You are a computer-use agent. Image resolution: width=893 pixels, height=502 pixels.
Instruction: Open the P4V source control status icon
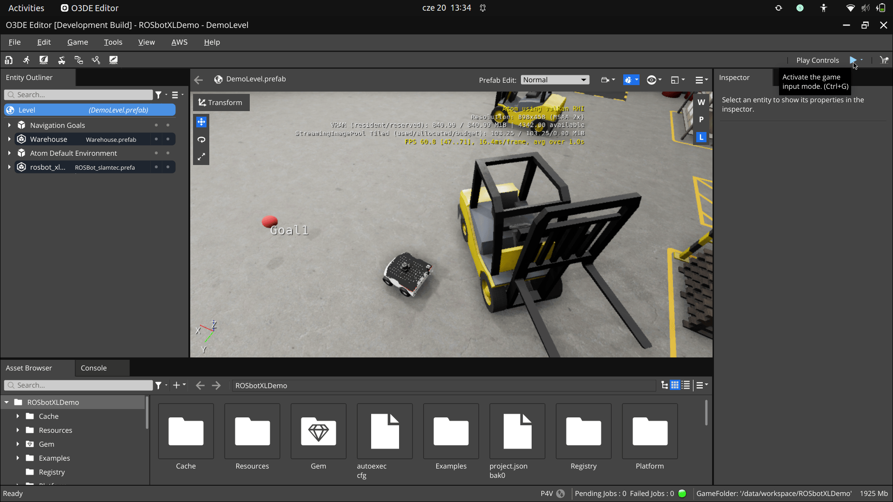point(560,494)
